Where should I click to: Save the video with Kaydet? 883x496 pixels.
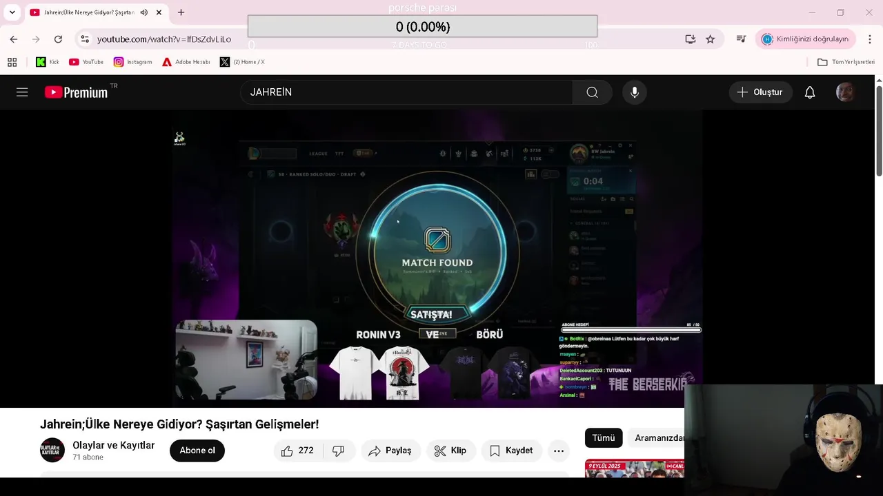tap(512, 451)
